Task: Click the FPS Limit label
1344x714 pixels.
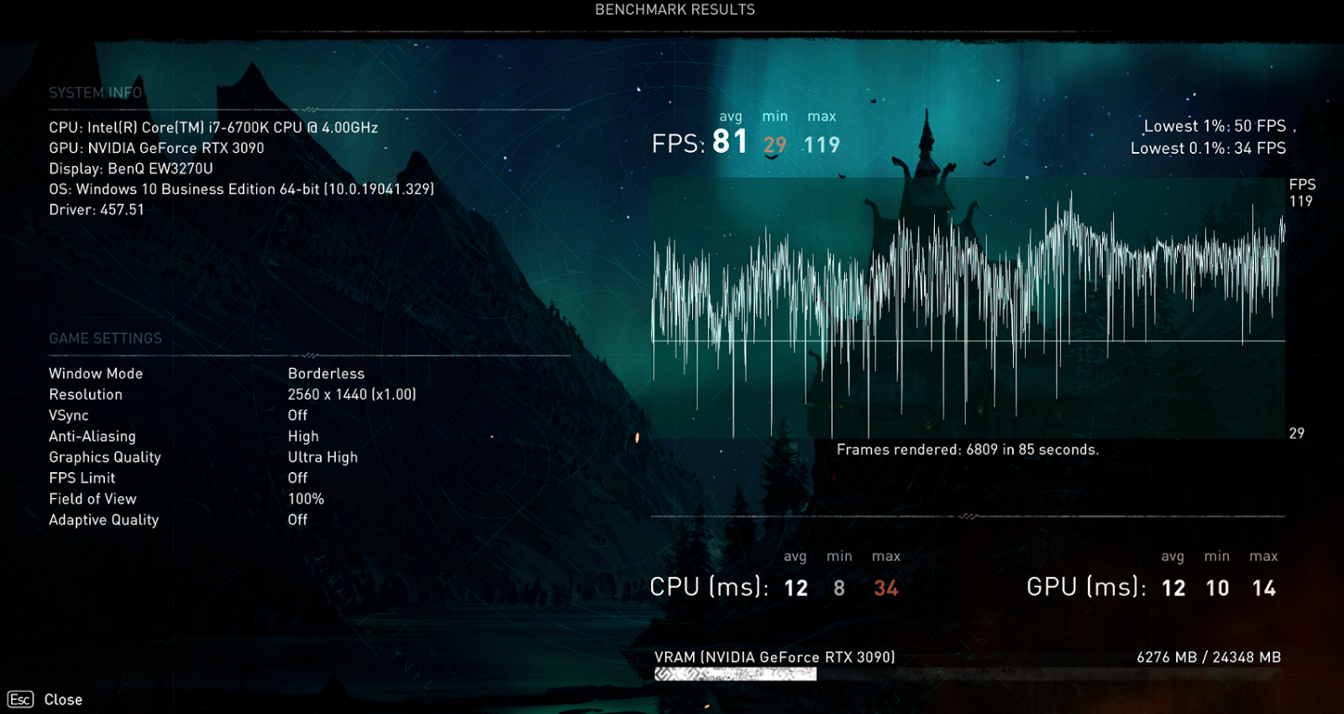Action: point(82,478)
